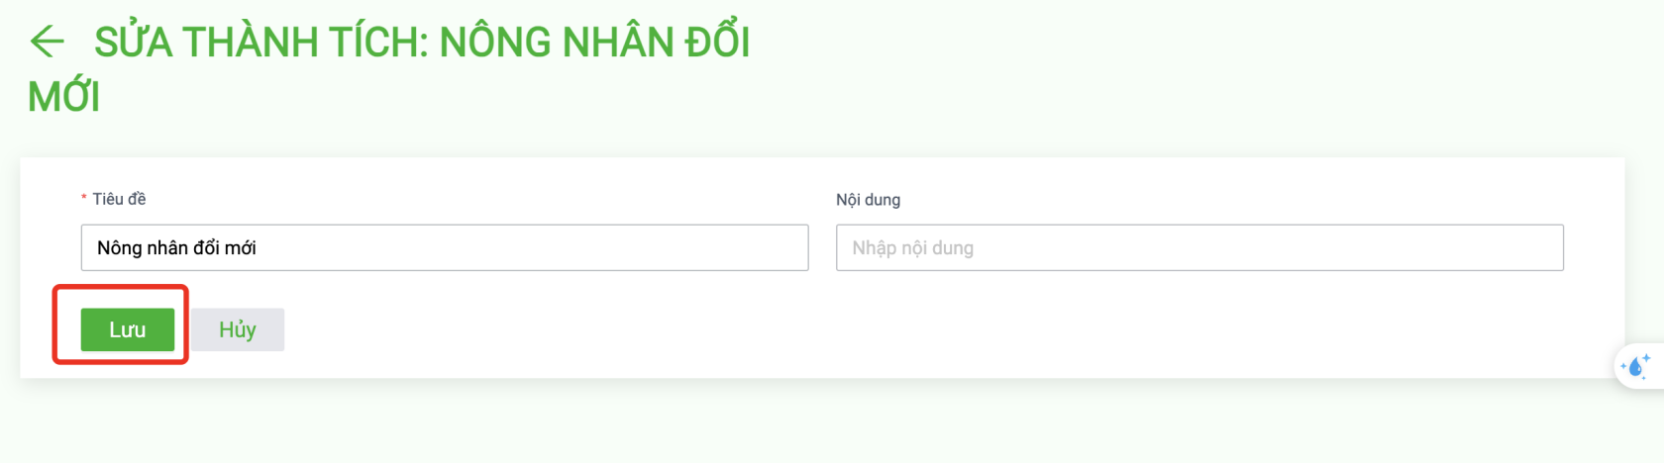The height and width of the screenshot is (463, 1664).
Task: Save changes with the Lưu button
Action: click(x=128, y=329)
